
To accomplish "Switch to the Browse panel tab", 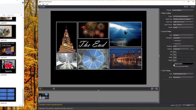I will pos(186,7).
